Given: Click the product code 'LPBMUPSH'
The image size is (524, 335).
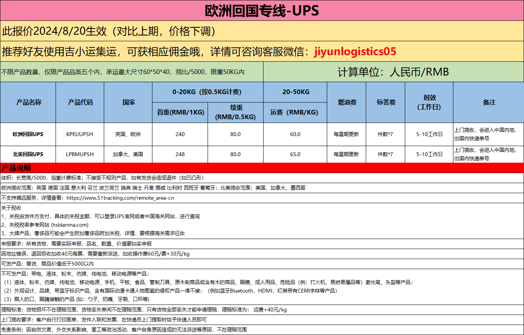Looking at the screenshot, I should (80, 154).
